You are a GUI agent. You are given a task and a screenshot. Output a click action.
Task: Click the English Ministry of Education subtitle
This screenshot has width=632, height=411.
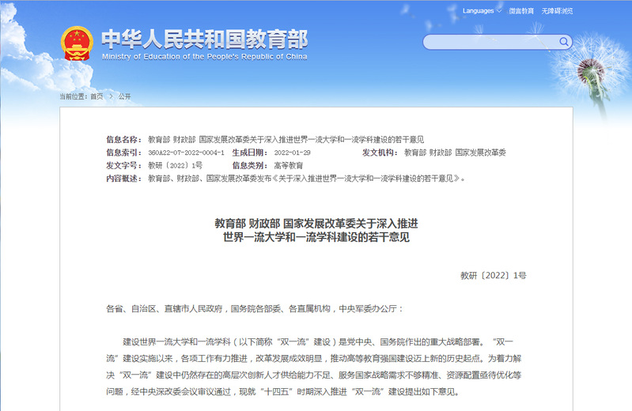(204, 57)
